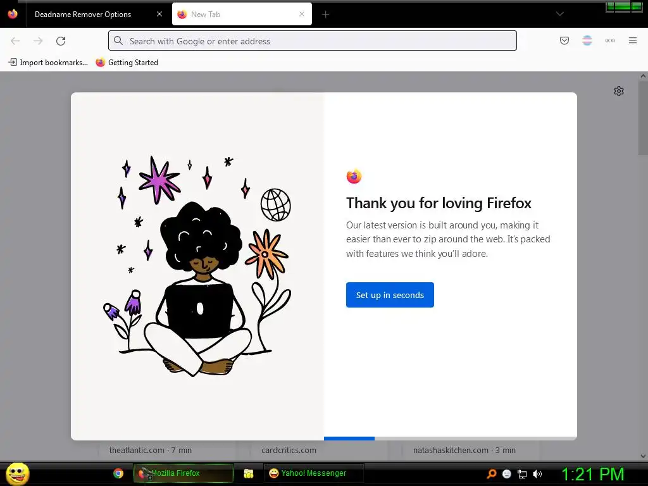Open the volume speaker icon in the system tray
This screenshot has width=648, height=486.
tap(537, 474)
